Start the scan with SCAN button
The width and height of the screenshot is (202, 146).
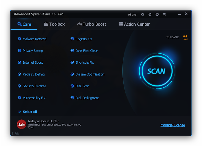(x=157, y=71)
